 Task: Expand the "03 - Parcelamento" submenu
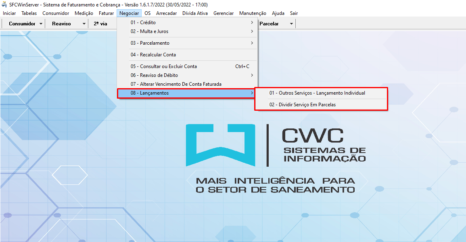[149, 43]
